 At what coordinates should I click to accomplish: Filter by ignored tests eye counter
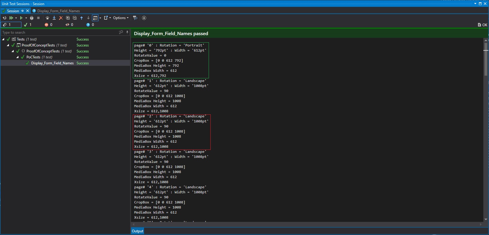coord(69,25)
